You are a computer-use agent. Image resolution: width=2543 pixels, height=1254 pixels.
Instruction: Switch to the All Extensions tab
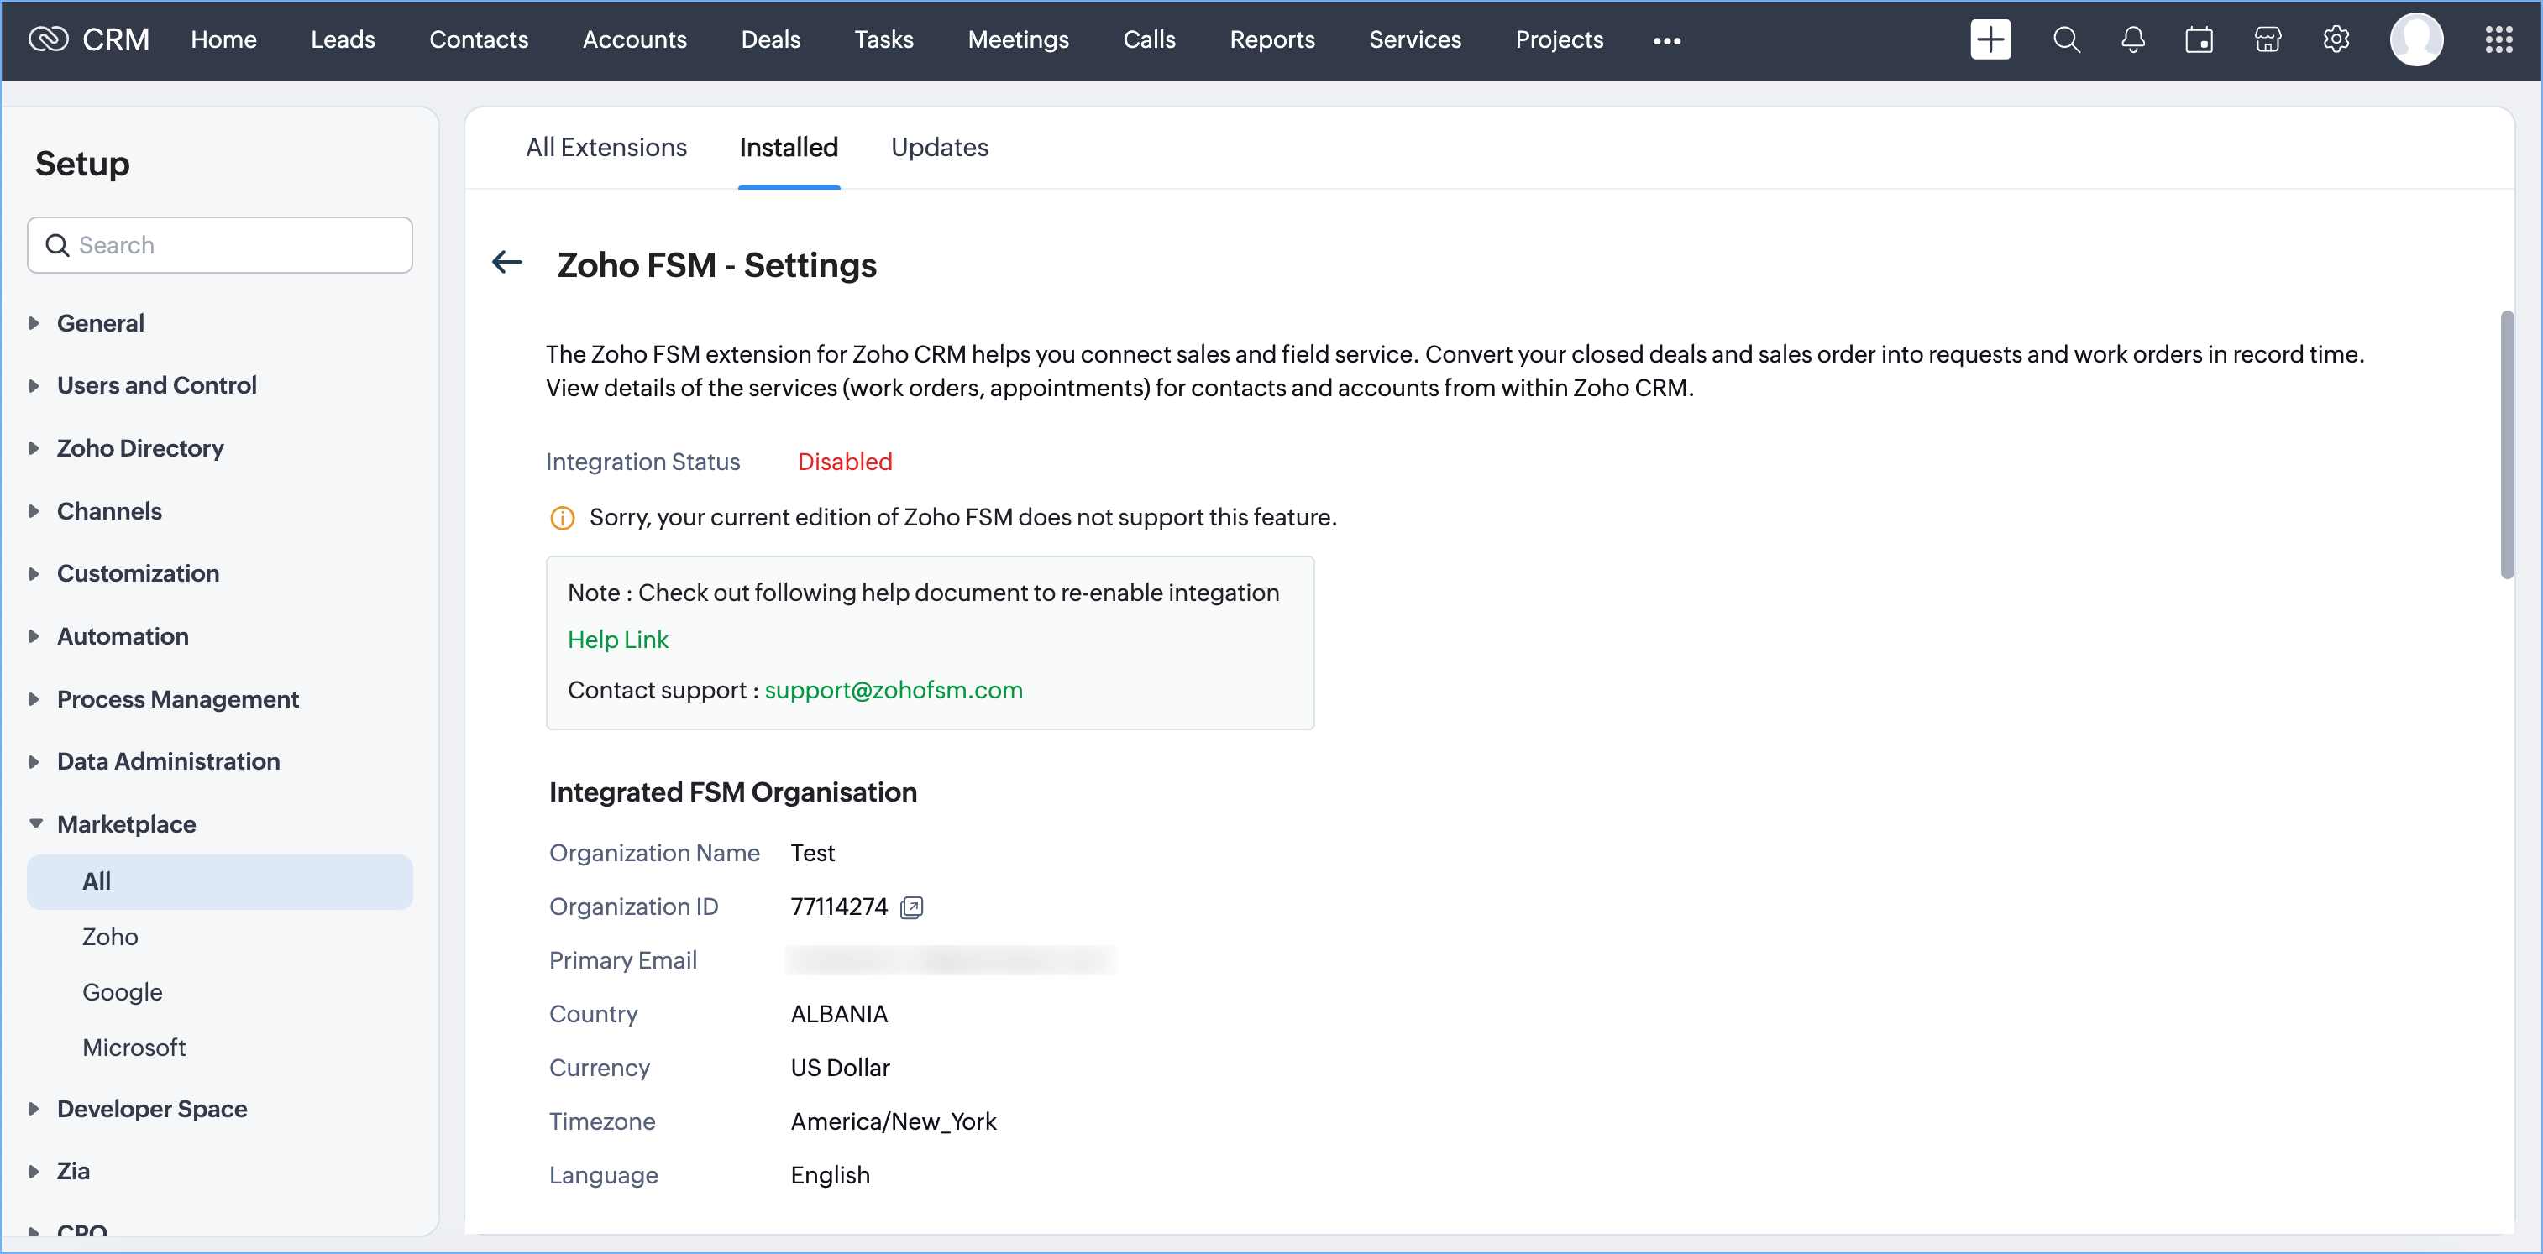[606, 147]
